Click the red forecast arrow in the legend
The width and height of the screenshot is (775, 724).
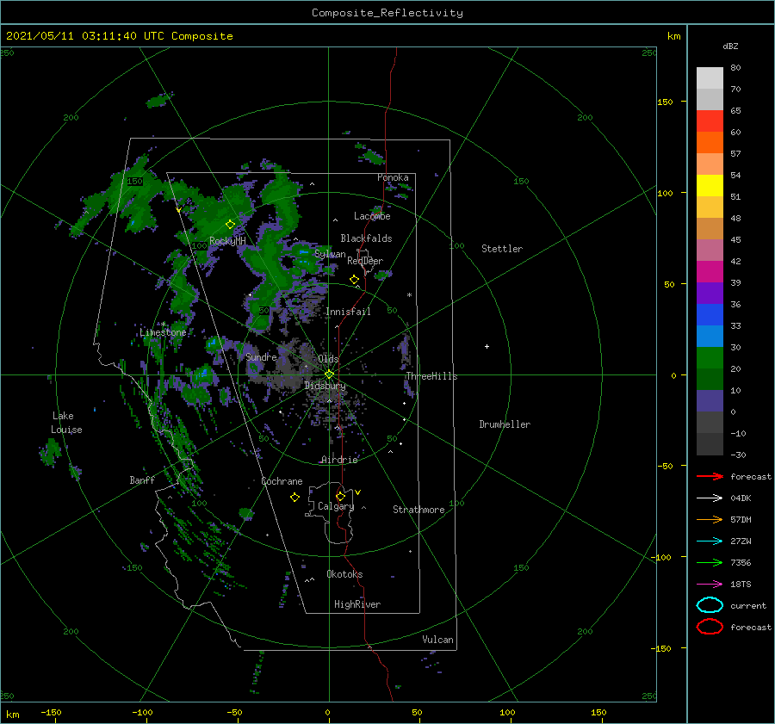[x=710, y=476]
